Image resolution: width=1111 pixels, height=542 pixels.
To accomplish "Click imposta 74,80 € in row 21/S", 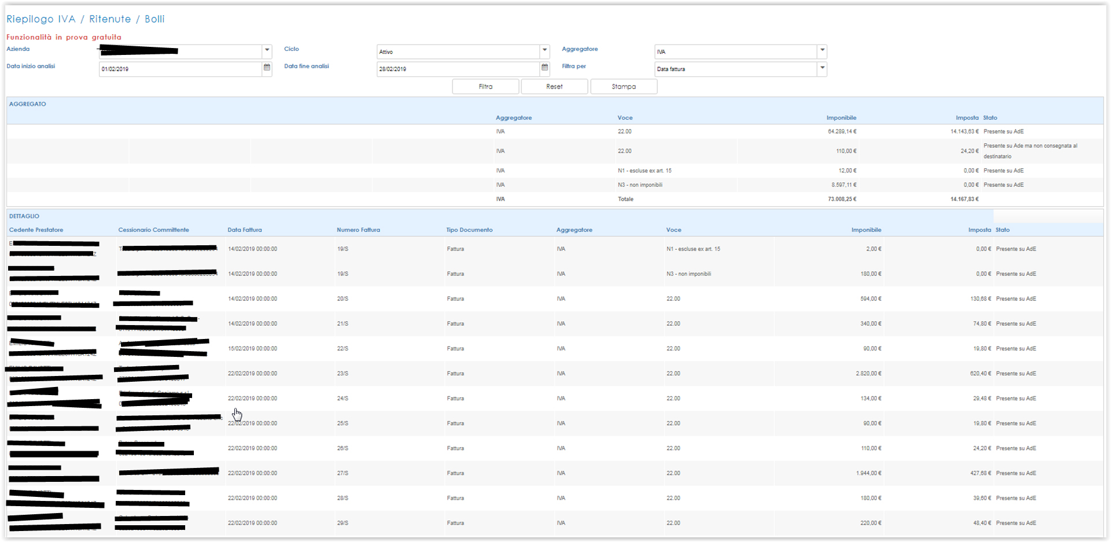I will coord(982,324).
